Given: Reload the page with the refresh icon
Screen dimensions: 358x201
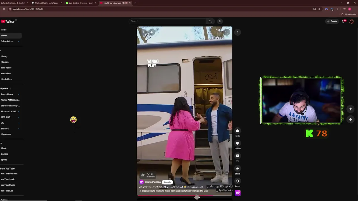Looking at the screenshot, I should (x=4, y=9).
